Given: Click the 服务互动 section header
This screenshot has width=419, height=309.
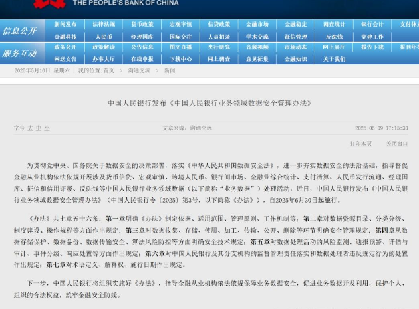Looking at the screenshot, I should point(20,53).
